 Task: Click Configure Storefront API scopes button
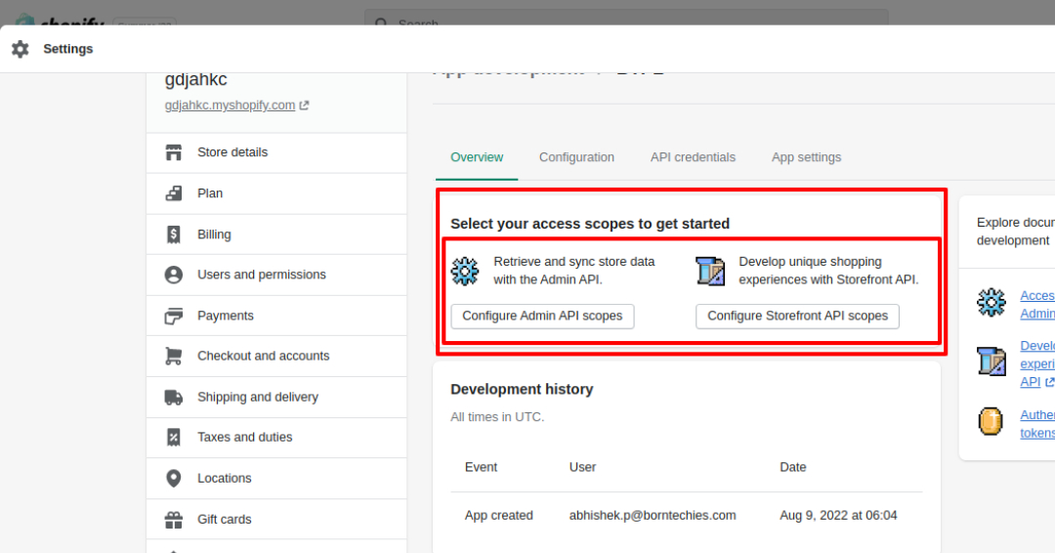point(797,317)
